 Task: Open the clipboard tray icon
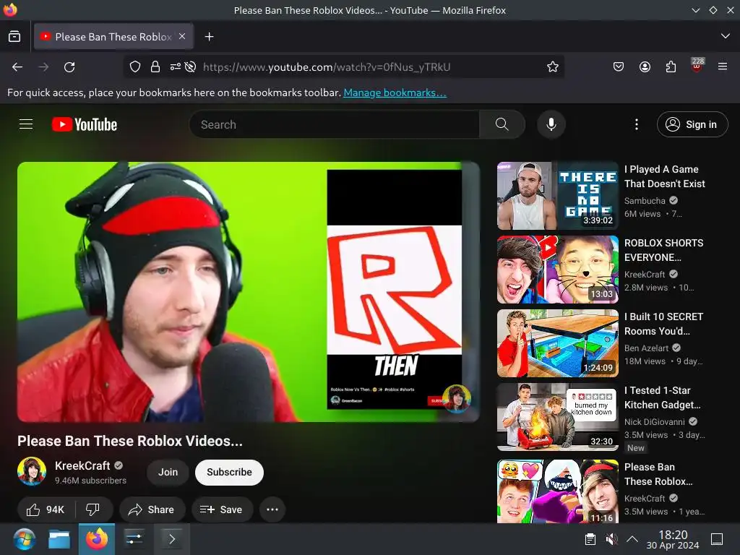pyautogui.click(x=590, y=539)
